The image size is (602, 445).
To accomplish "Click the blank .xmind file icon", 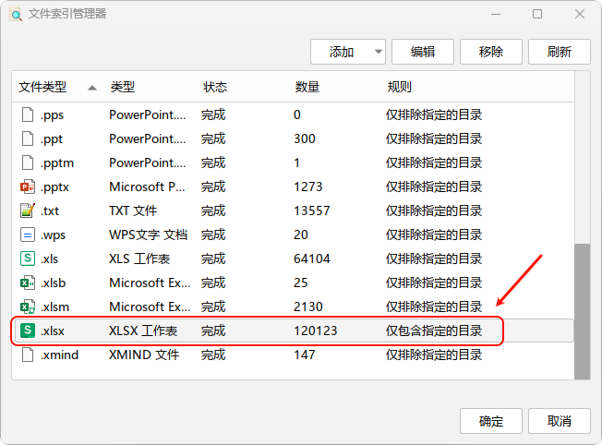I will (x=27, y=355).
